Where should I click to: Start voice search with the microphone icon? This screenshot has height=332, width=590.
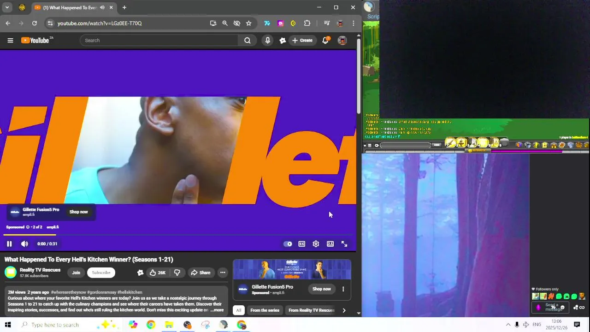point(267,41)
